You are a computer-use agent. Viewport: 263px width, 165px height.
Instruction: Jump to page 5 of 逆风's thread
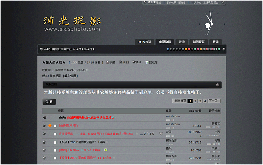pos(153,134)
